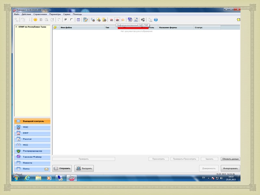This screenshot has height=195, width=260.
Task: Click the notepad with pencil toolbar icon
Action: (85, 20)
